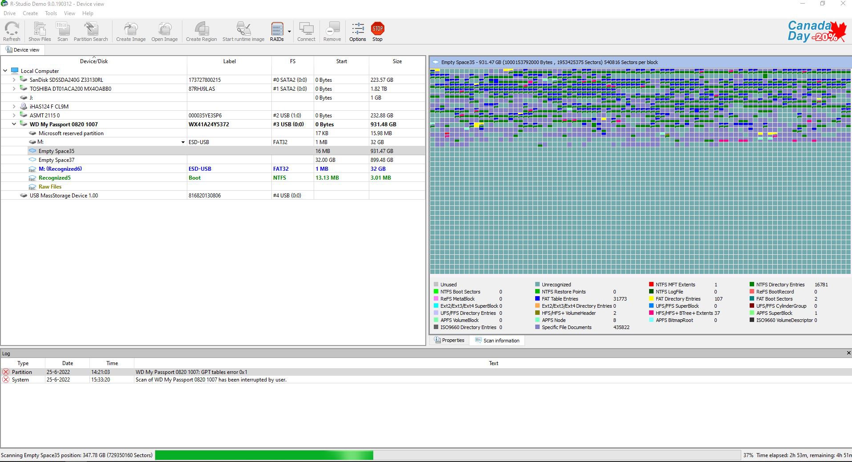Image resolution: width=852 pixels, height=462 pixels.
Task: Sort by the FS column header
Action: (292, 61)
